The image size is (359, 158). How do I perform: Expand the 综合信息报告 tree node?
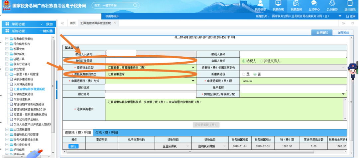(x=7, y=44)
